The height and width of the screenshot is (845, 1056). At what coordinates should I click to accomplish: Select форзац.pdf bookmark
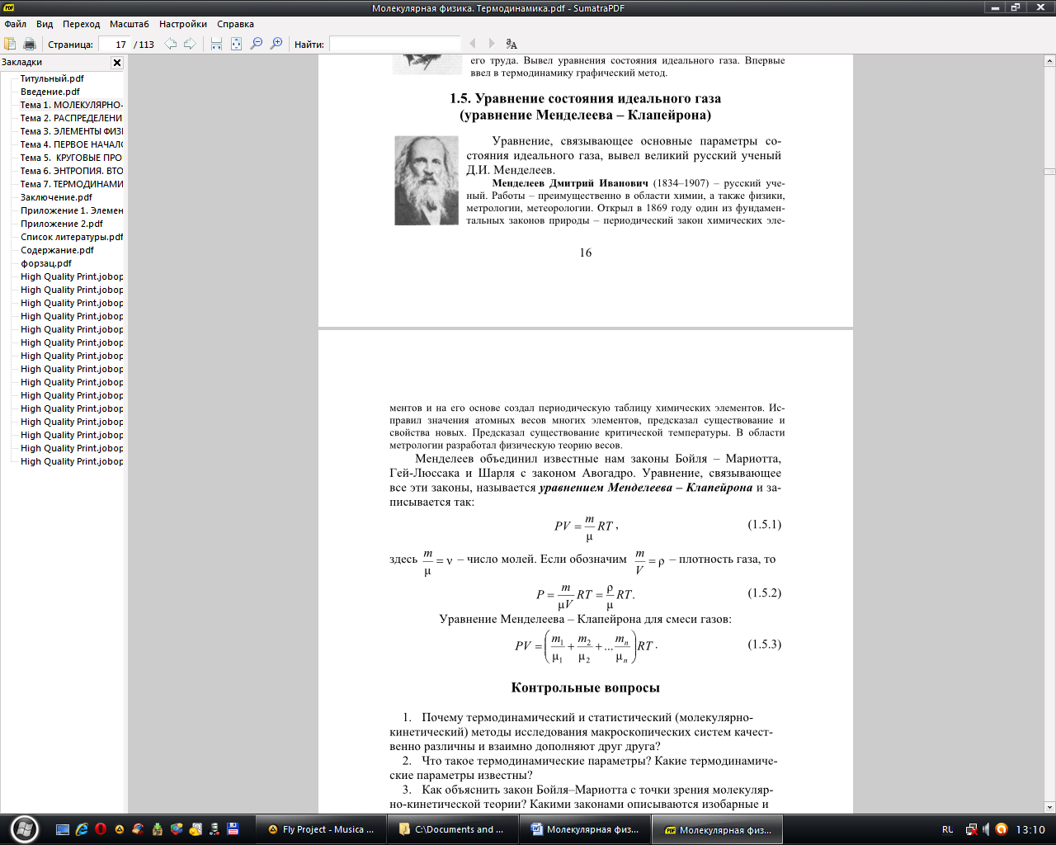pyautogui.click(x=46, y=263)
